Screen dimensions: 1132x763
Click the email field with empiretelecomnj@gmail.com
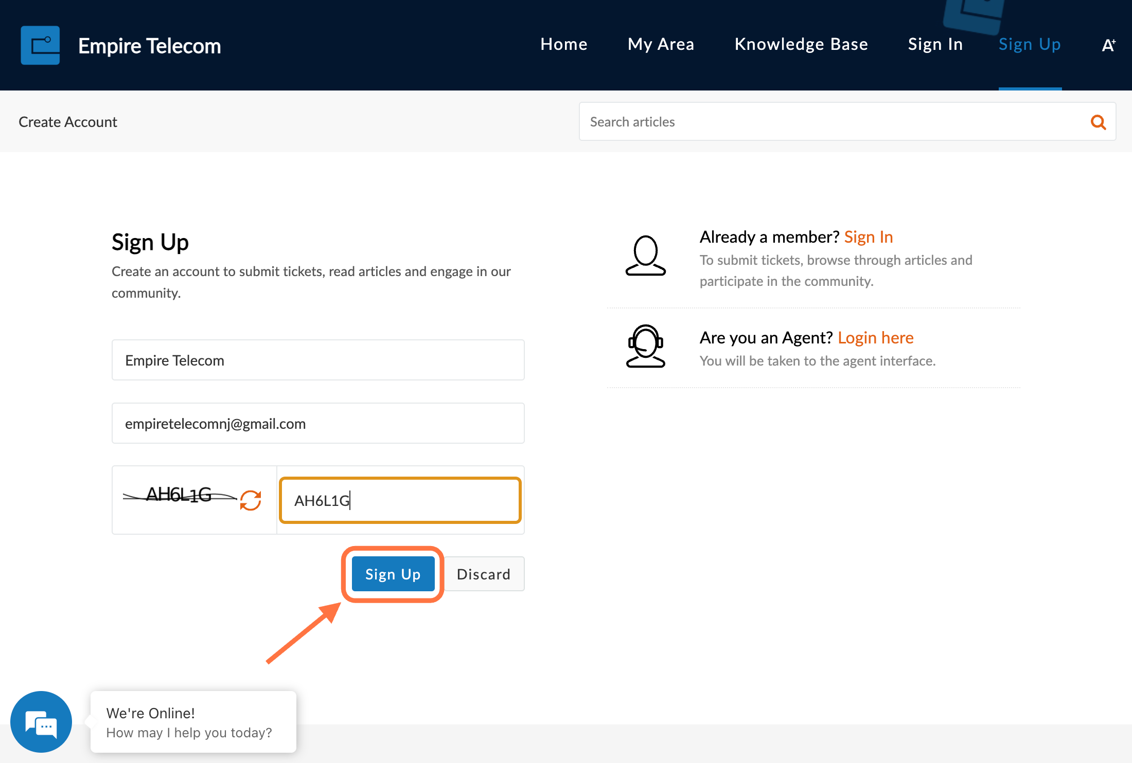[318, 423]
